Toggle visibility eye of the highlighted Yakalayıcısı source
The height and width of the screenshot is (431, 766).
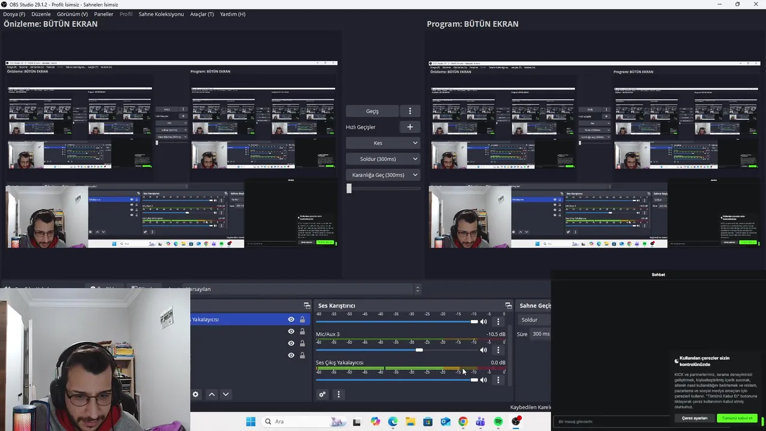click(291, 320)
